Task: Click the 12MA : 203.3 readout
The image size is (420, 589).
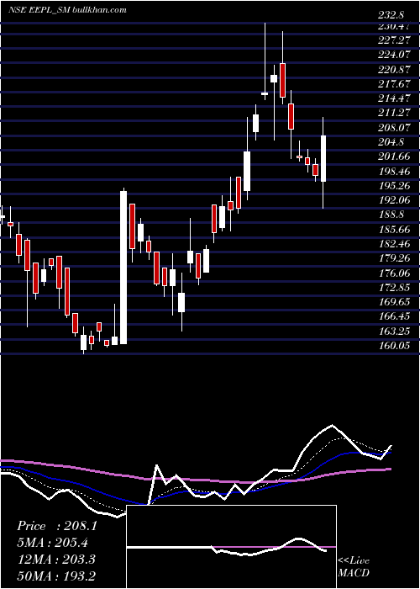Action: coord(57,560)
